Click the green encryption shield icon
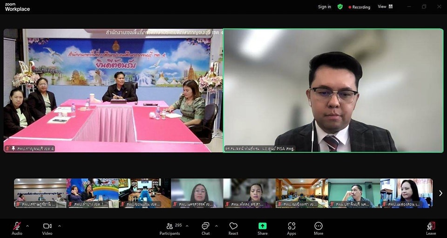Screen dimensions: 447x238 coord(340,7)
